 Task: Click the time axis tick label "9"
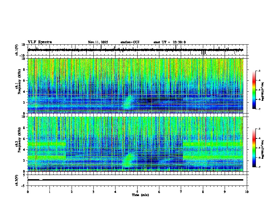225,192
